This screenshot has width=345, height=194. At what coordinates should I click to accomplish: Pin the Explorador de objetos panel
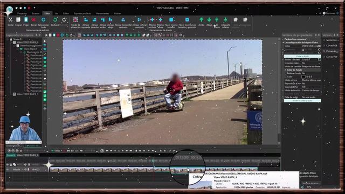[x=37, y=35]
